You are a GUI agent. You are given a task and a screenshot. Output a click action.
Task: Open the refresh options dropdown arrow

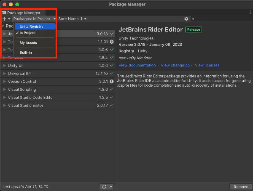click(111, 187)
